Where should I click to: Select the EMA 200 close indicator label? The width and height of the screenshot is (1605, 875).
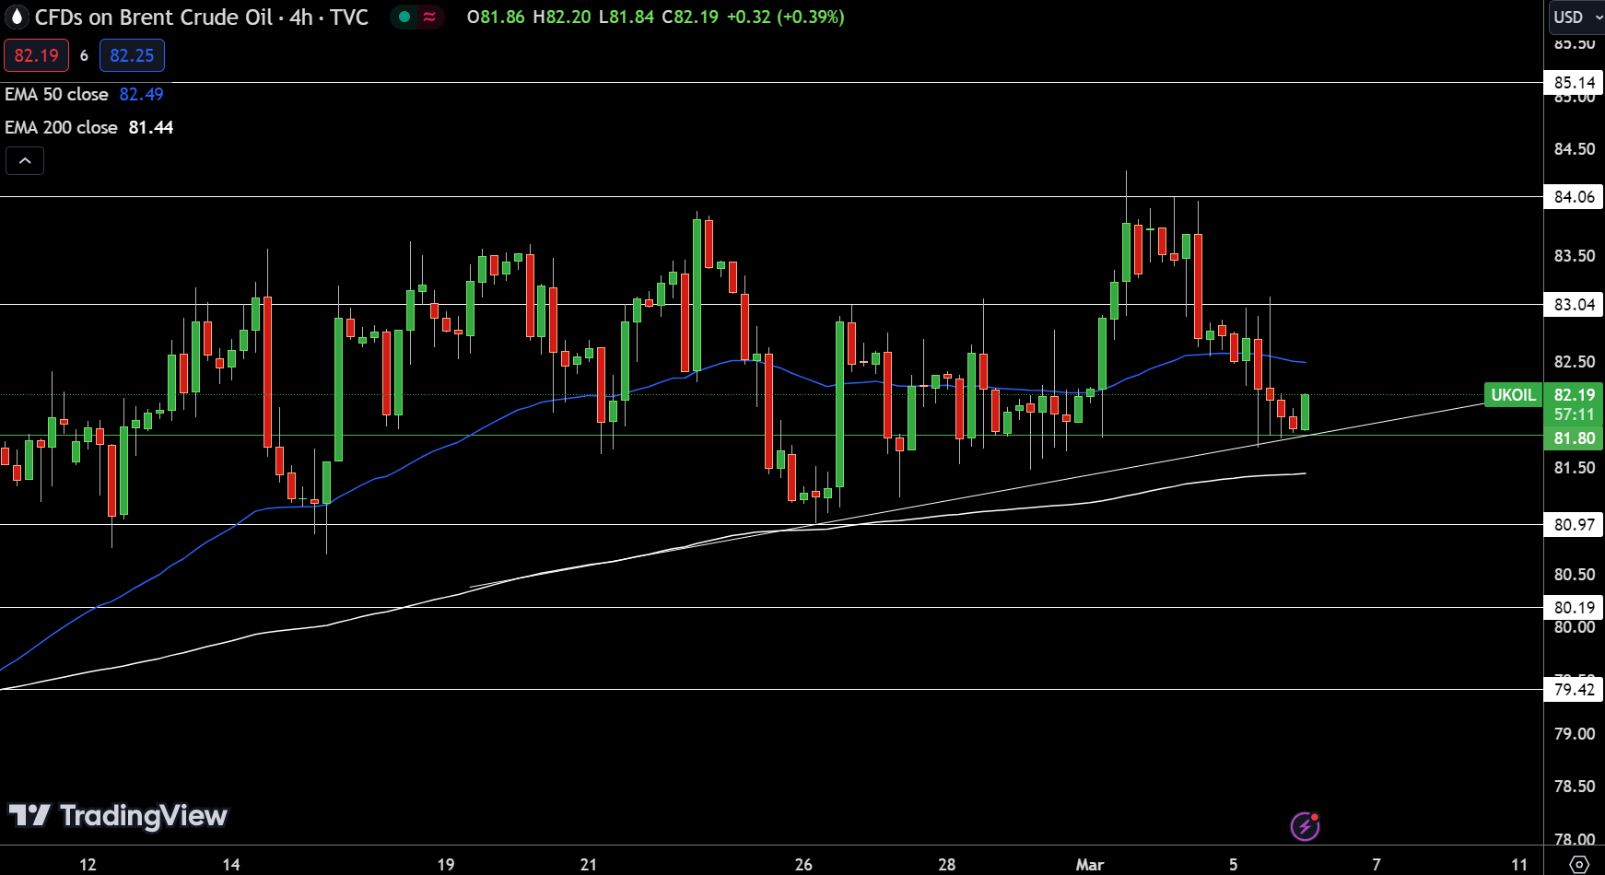click(61, 127)
